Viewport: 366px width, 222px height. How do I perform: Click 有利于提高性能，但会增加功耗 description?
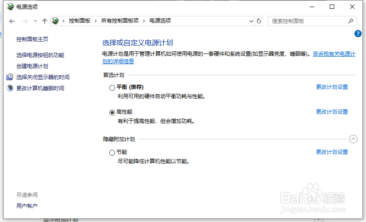click(x=156, y=121)
